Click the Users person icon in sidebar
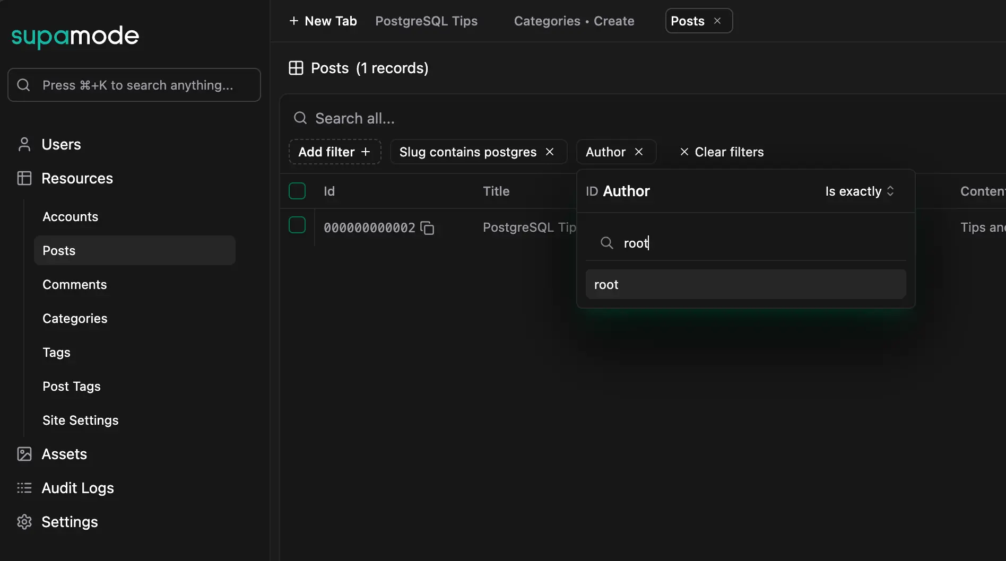Screen dimensions: 1006x561 click(x=24, y=144)
